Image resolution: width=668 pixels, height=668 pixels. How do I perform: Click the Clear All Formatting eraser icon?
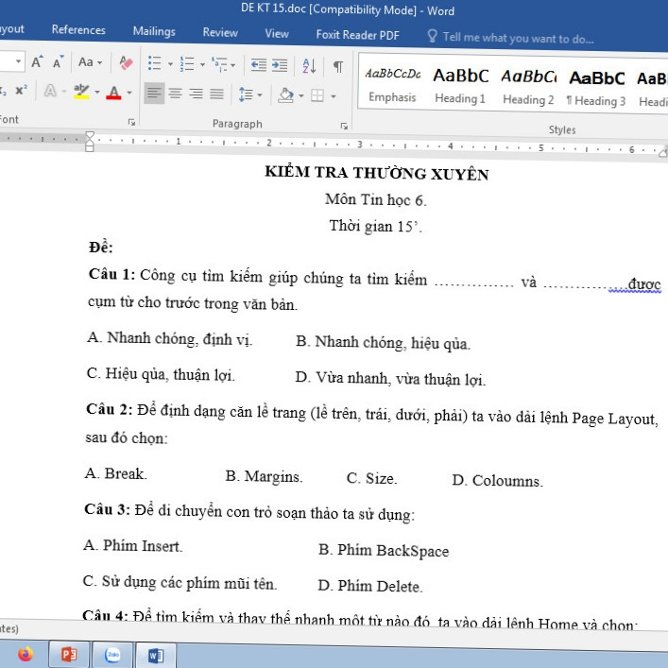point(126,63)
